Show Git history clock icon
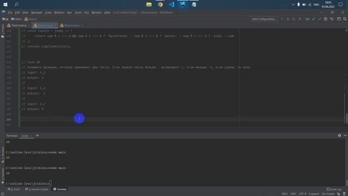The width and height of the screenshot is (348, 196). coord(325,19)
